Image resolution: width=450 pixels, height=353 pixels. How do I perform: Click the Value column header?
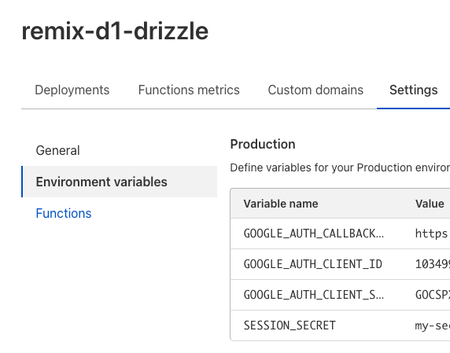[x=430, y=204]
